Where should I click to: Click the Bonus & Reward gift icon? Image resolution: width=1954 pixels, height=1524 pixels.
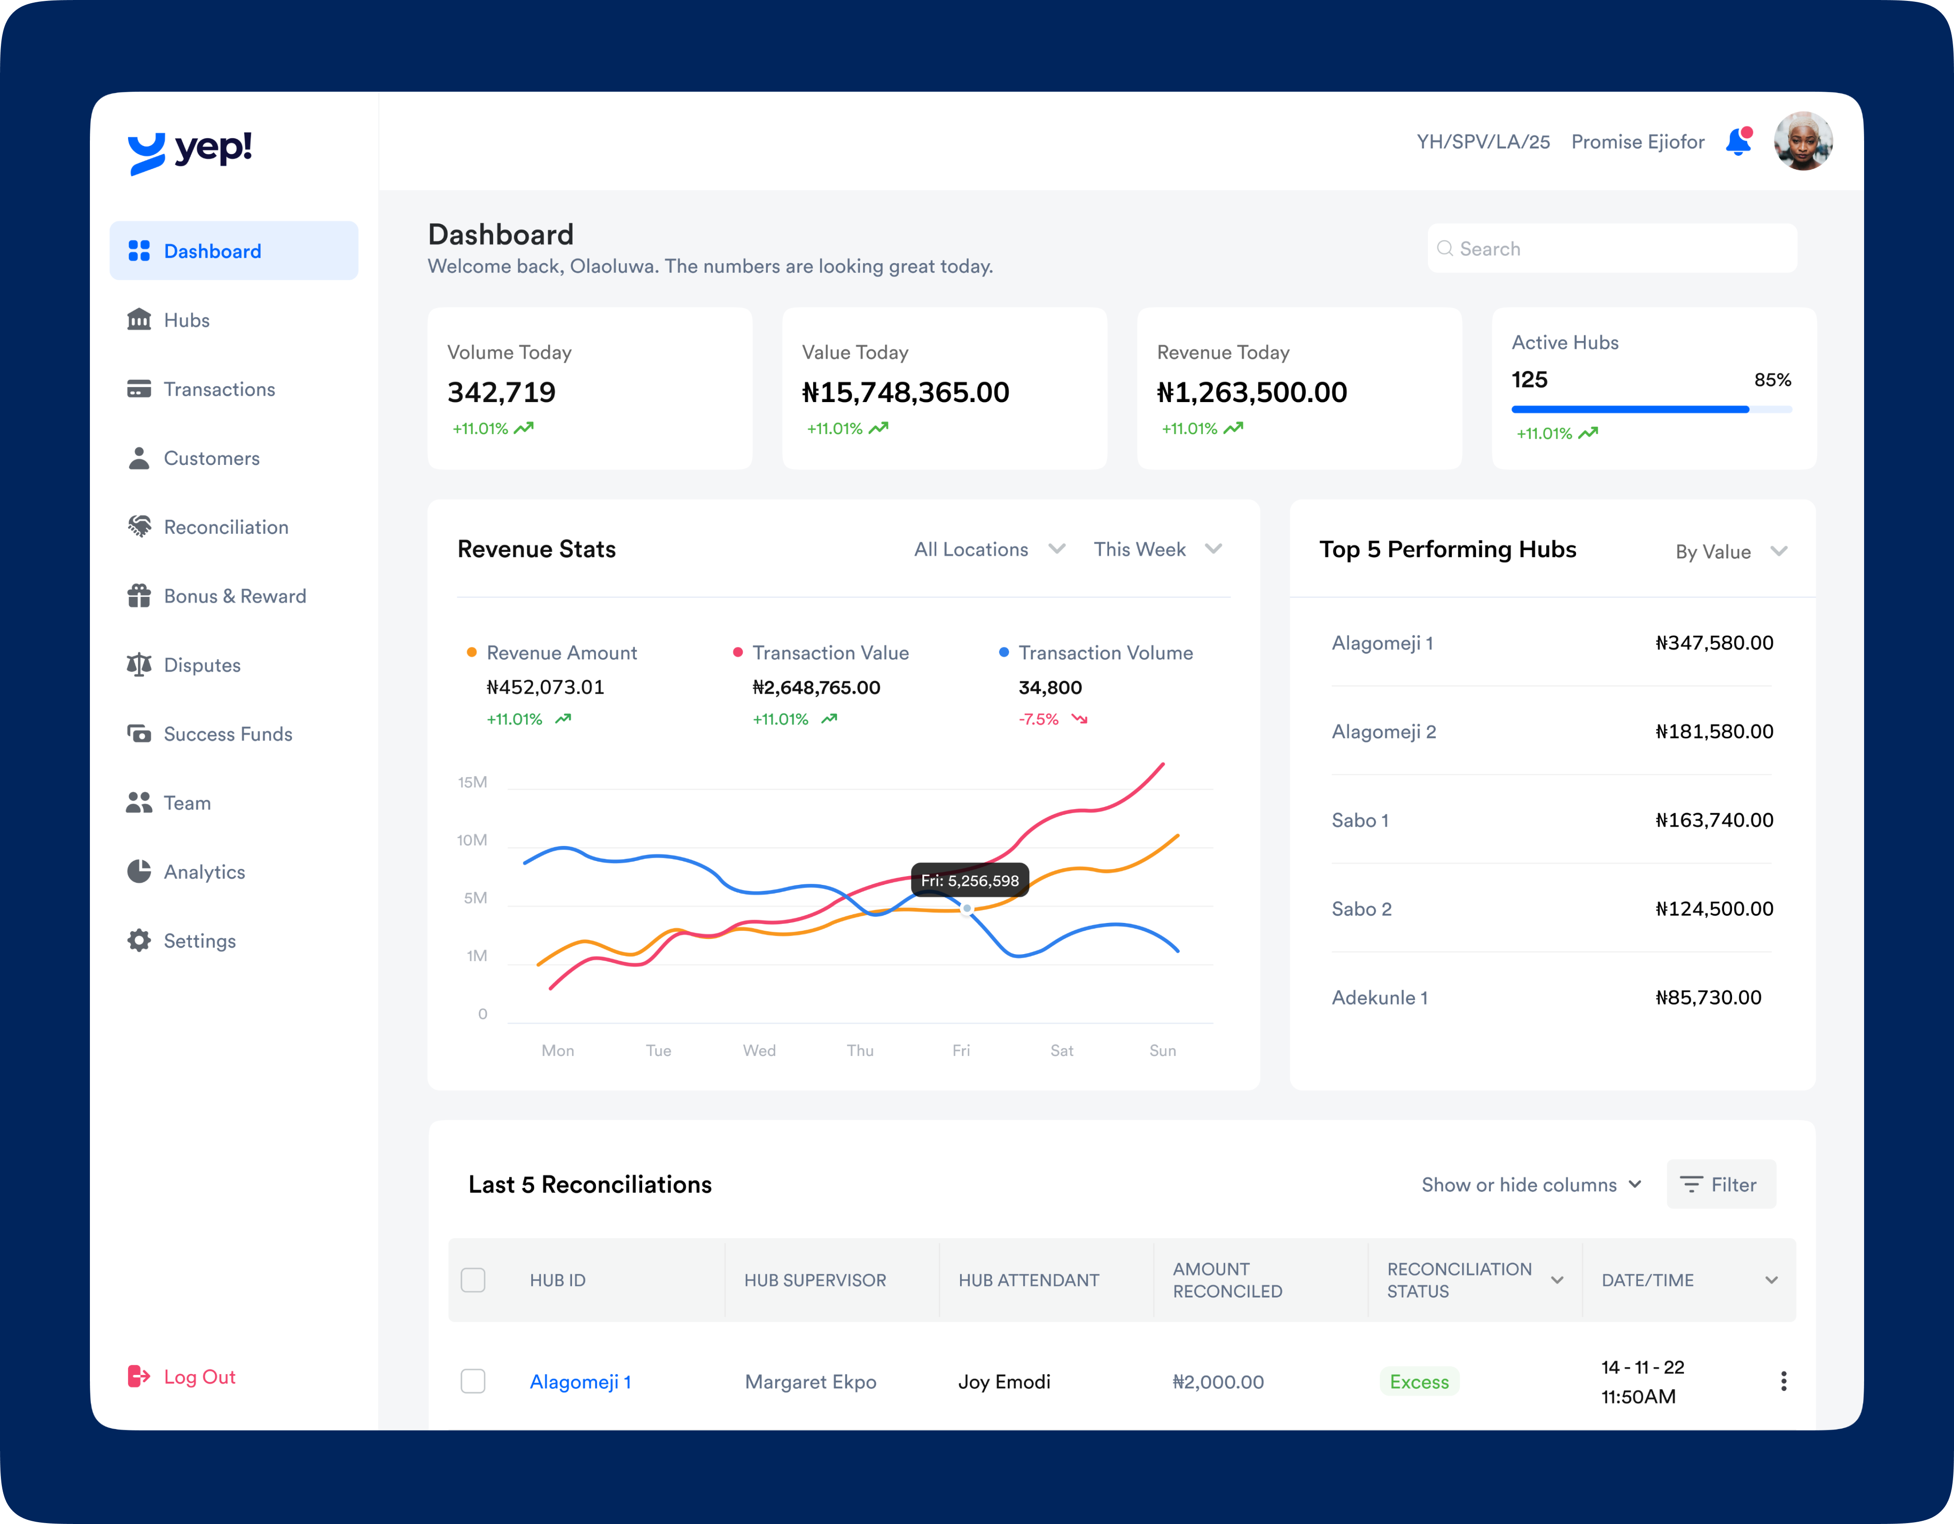(x=139, y=596)
